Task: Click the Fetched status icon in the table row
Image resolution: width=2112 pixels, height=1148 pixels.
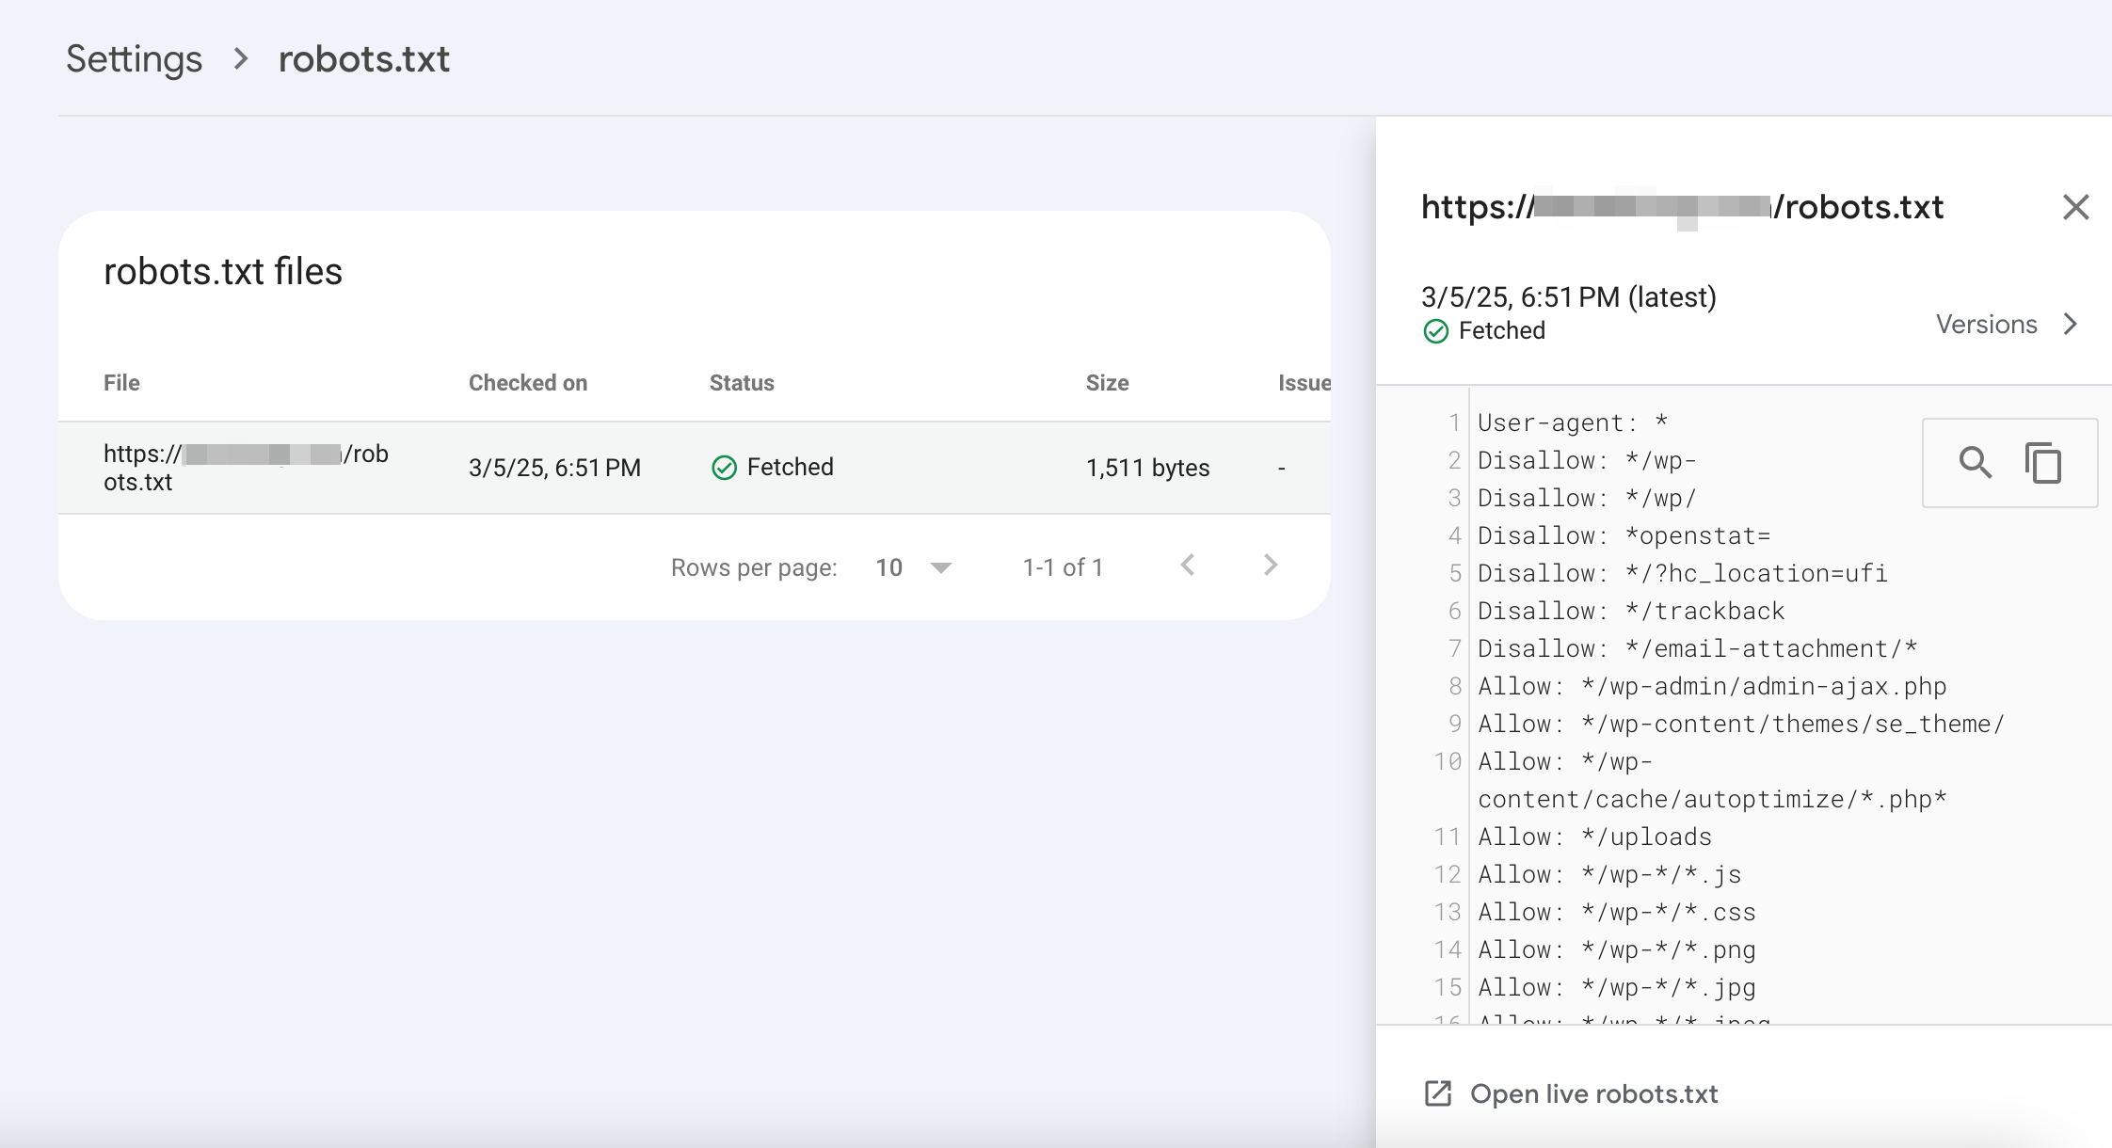Action: [x=724, y=467]
